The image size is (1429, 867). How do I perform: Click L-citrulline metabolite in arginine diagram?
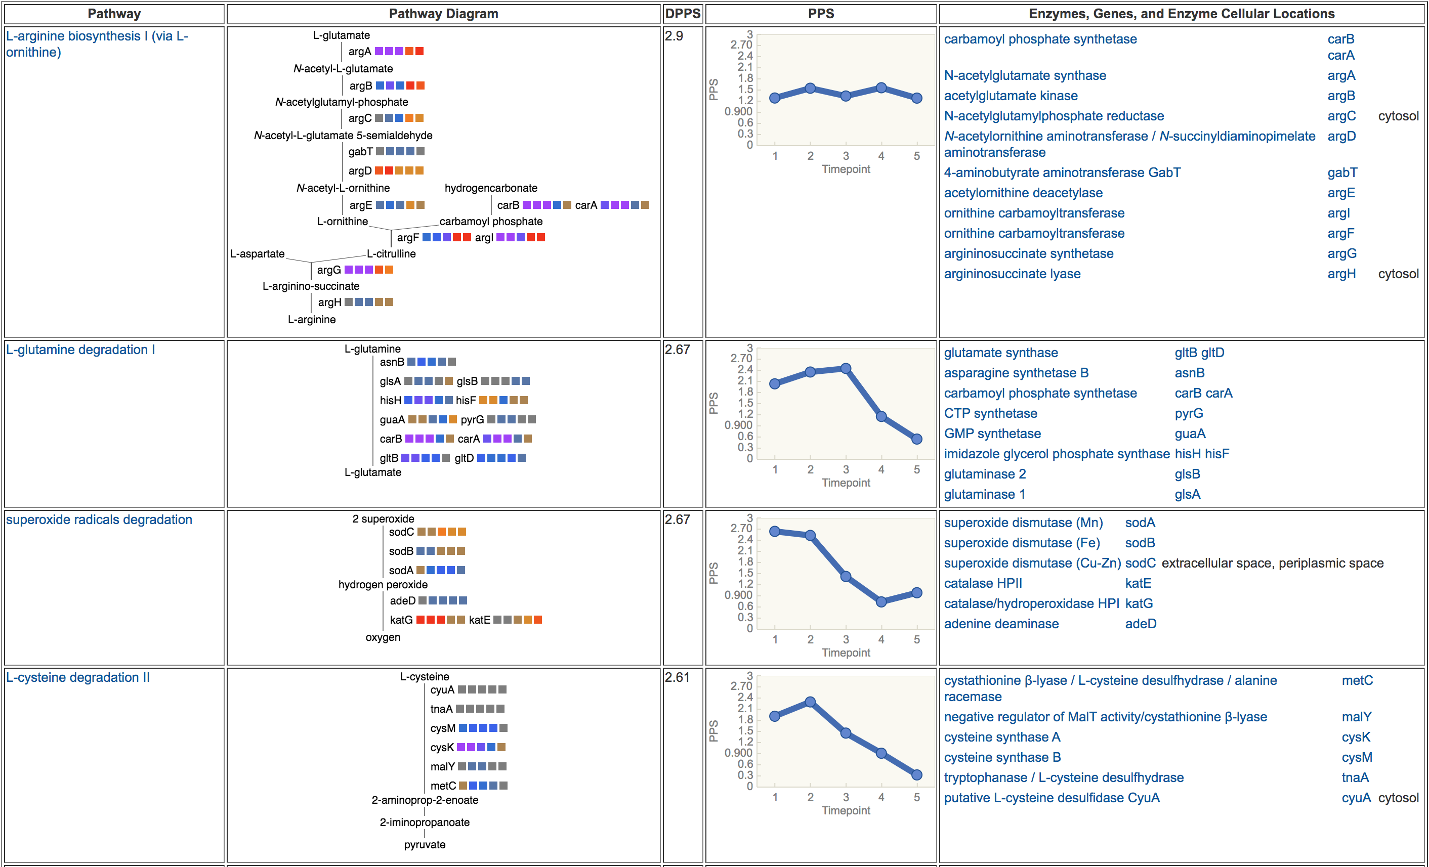click(x=391, y=254)
